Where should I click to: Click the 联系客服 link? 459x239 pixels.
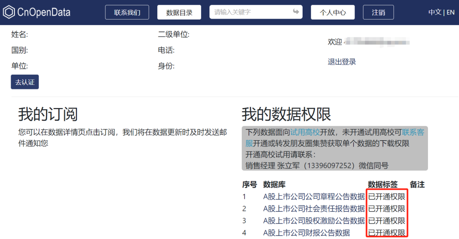tap(413, 133)
